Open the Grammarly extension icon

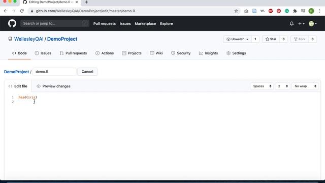pyautogui.click(x=286, y=11)
